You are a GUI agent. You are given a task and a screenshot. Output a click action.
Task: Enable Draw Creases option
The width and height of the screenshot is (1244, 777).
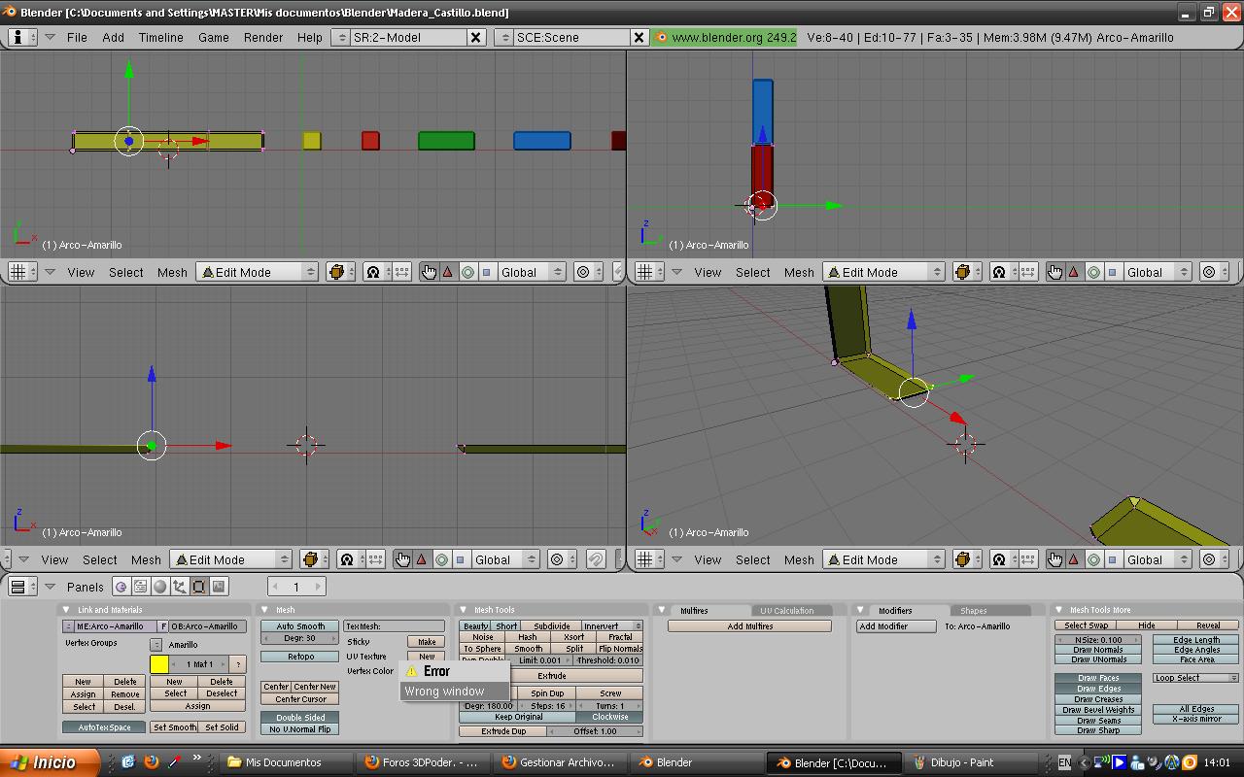(1098, 699)
